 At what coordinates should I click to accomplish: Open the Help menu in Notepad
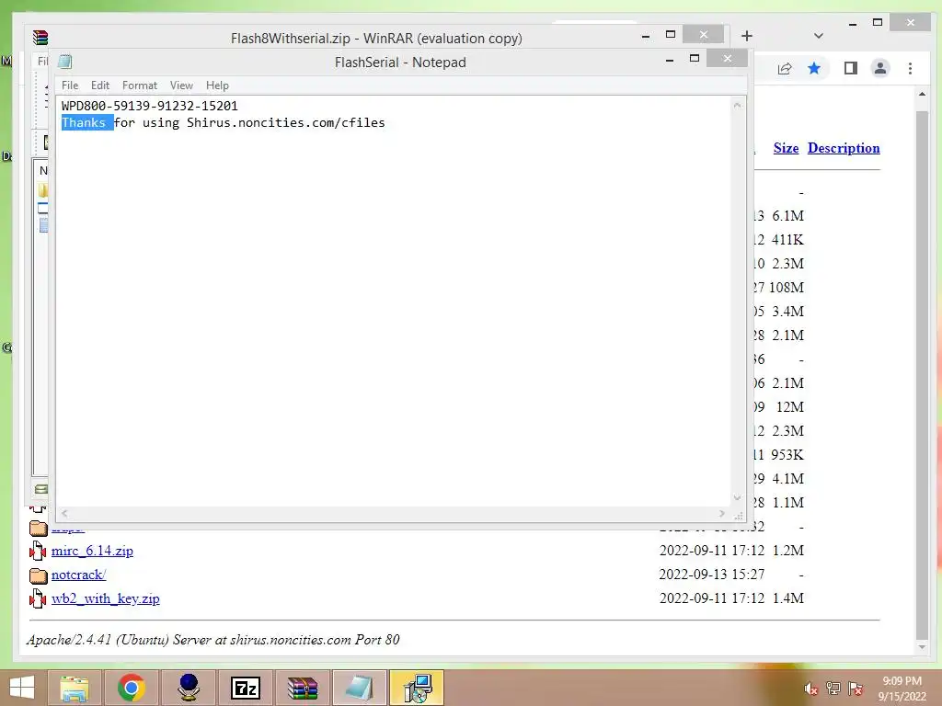click(x=217, y=85)
